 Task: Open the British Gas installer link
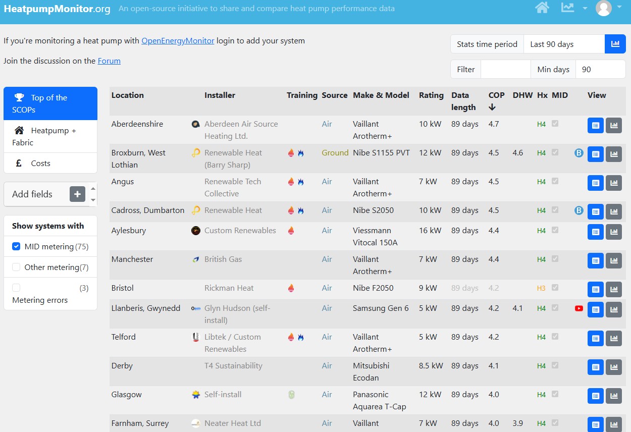pos(223,259)
